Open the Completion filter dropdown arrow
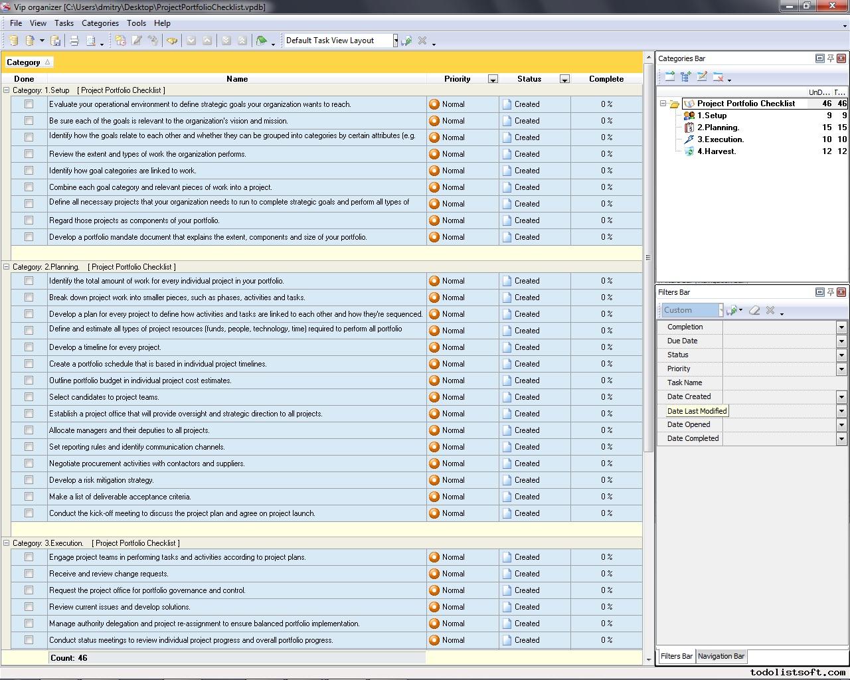 [x=841, y=327]
